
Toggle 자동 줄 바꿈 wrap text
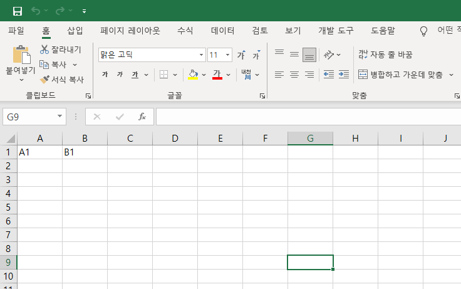pyautogui.click(x=386, y=55)
